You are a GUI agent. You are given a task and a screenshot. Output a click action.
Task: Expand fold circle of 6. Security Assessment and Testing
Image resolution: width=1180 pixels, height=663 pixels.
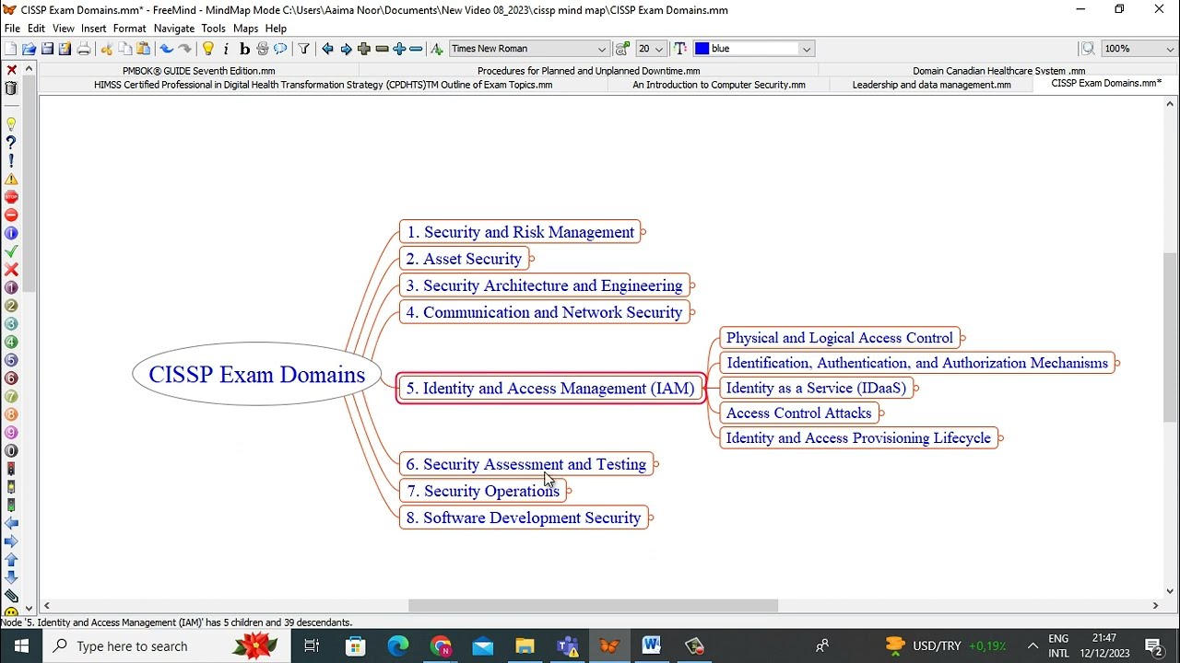pos(655,465)
